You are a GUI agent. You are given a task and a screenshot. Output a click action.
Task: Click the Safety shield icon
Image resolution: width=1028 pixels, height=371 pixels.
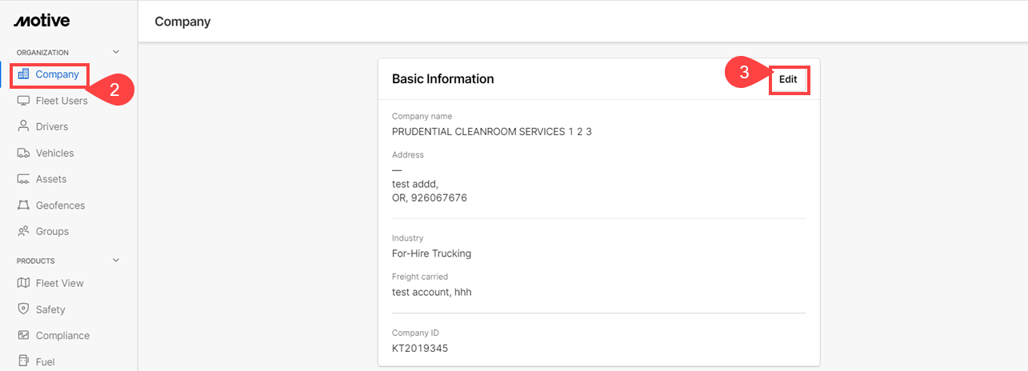point(23,309)
